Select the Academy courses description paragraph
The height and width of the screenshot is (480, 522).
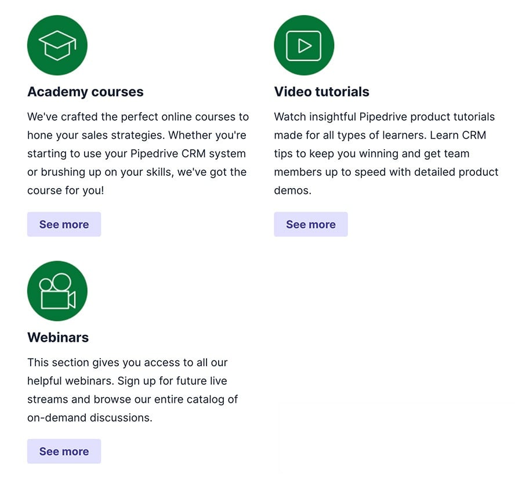(137, 153)
